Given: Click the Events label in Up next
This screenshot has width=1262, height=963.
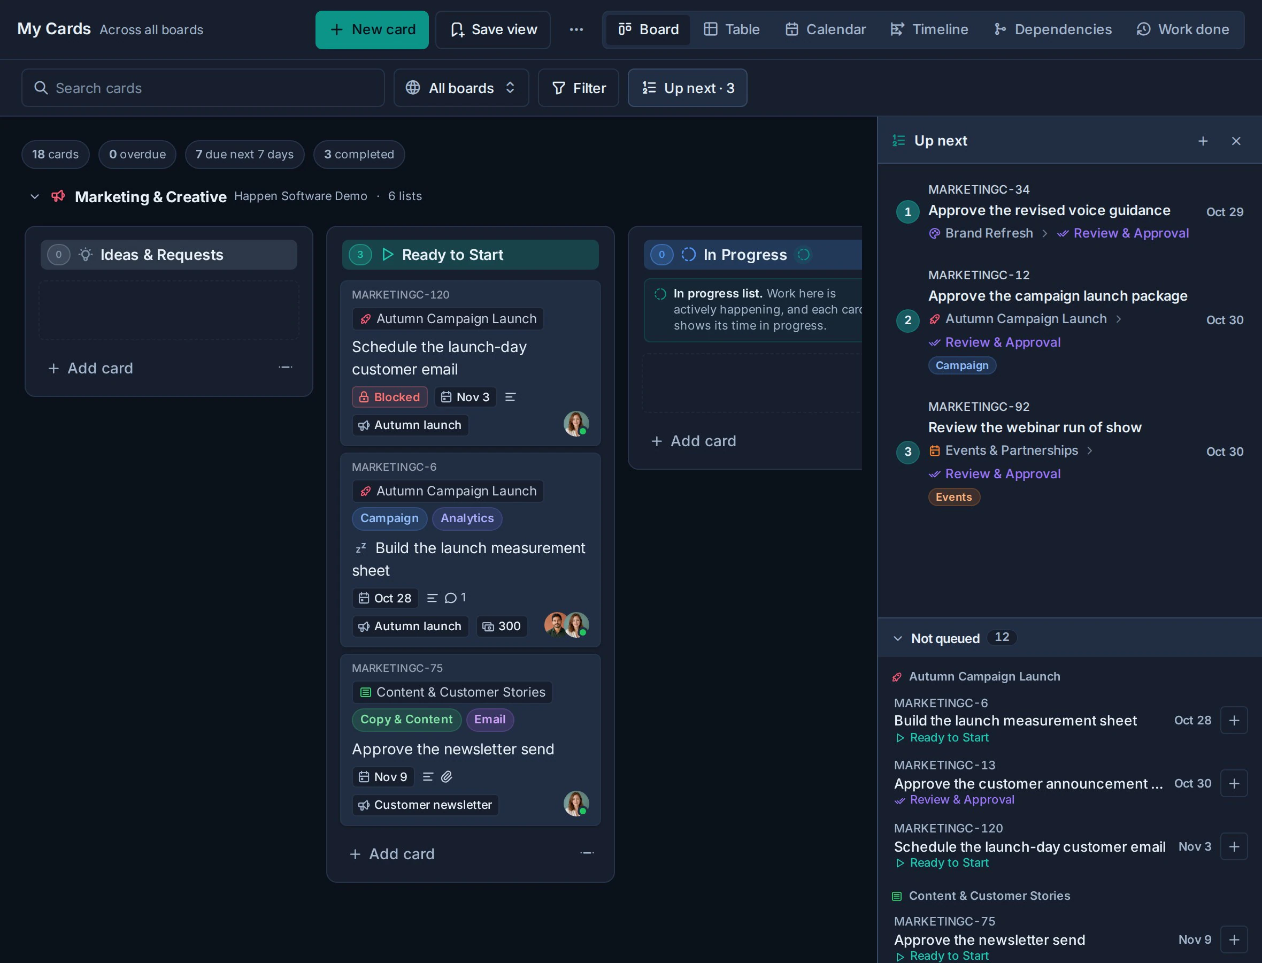Looking at the screenshot, I should coord(954,497).
